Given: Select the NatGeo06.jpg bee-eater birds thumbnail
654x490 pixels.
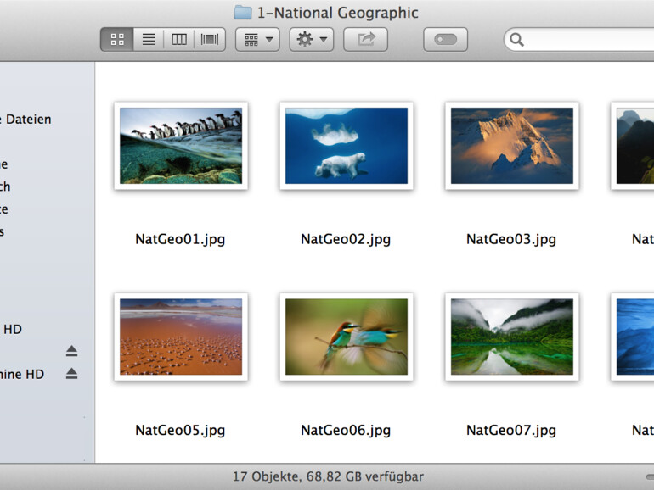Looking at the screenshot, I should click(347, 337).
